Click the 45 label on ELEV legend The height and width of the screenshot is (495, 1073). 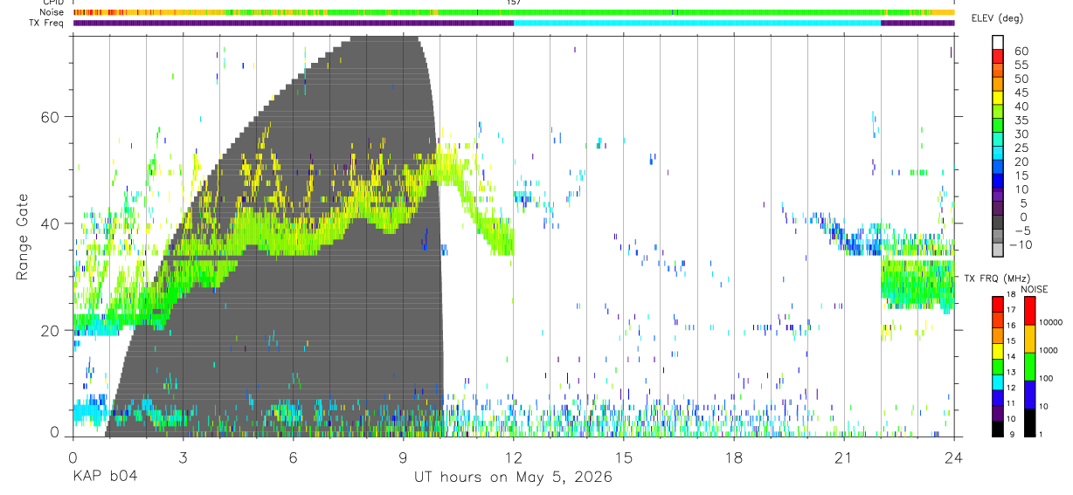1020,93
